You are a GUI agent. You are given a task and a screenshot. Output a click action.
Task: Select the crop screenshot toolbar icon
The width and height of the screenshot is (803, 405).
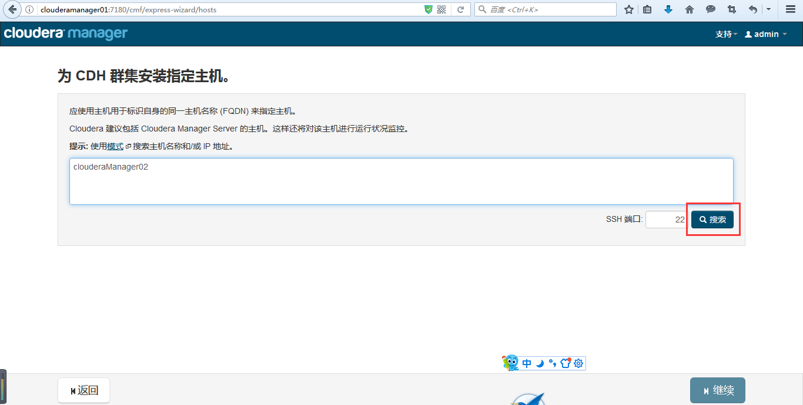point(732,9)
